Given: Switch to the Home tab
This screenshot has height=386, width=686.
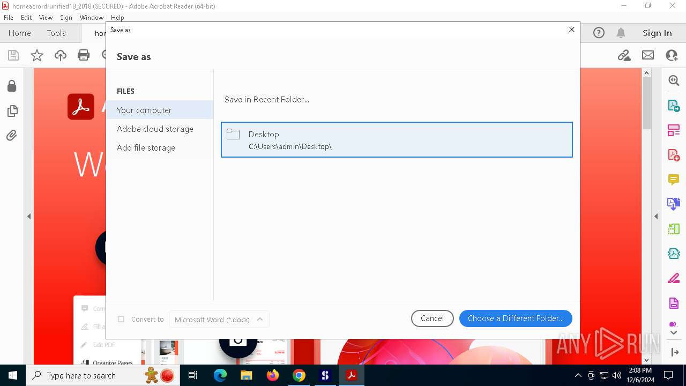Looking at the screenshot, I should pos(20,33).
